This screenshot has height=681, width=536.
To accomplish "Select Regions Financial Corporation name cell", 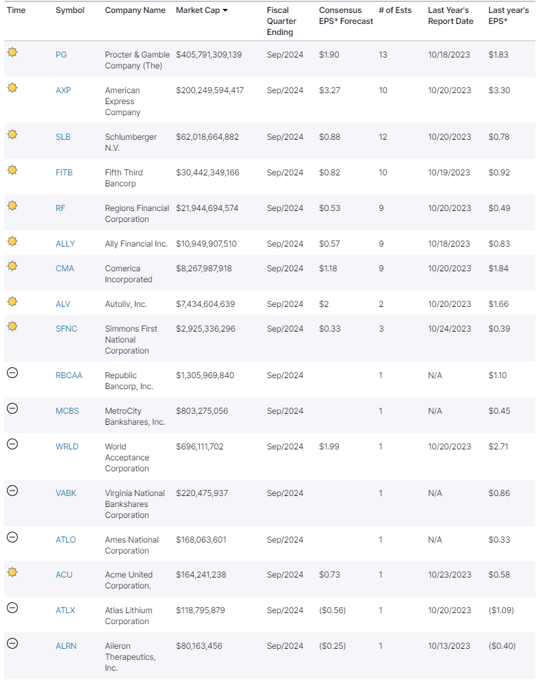I will tap(137, 214).
